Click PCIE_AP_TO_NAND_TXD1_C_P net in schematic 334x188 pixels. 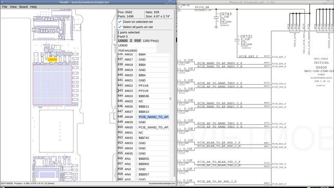tap(220, 123)
